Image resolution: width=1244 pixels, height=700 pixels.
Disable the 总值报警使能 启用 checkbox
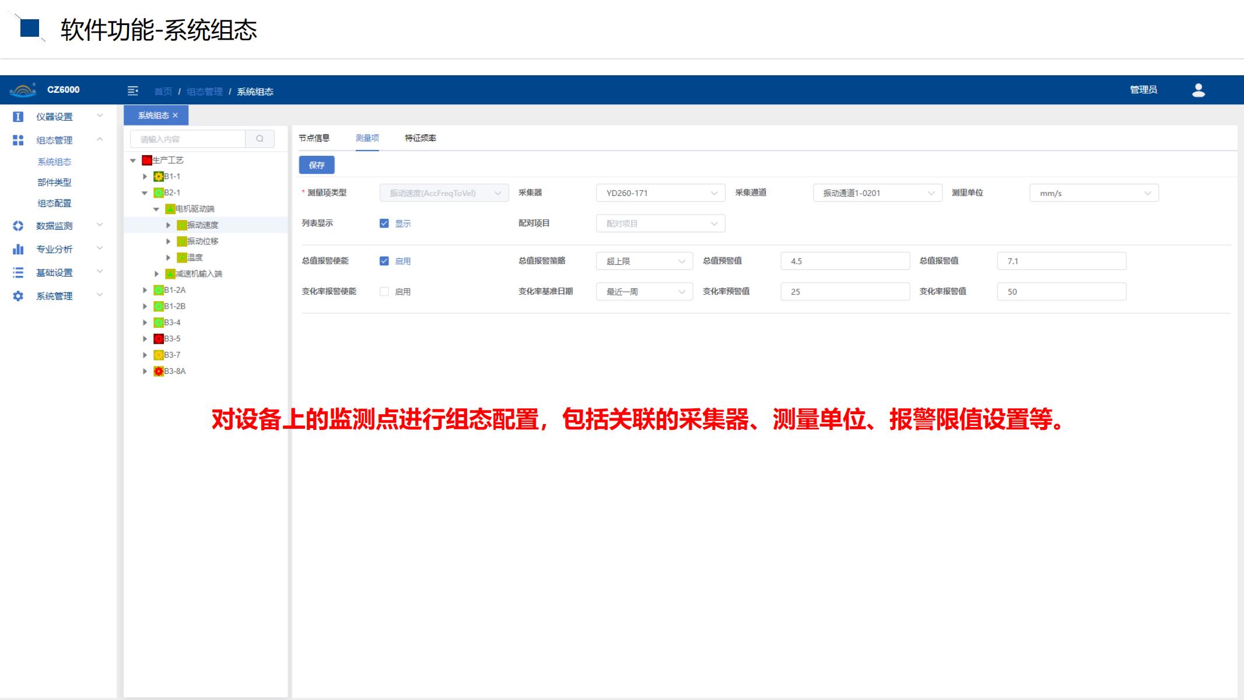coord(384,261)
